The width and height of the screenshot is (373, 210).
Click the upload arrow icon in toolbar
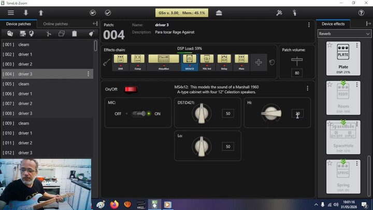pos(41,13)
